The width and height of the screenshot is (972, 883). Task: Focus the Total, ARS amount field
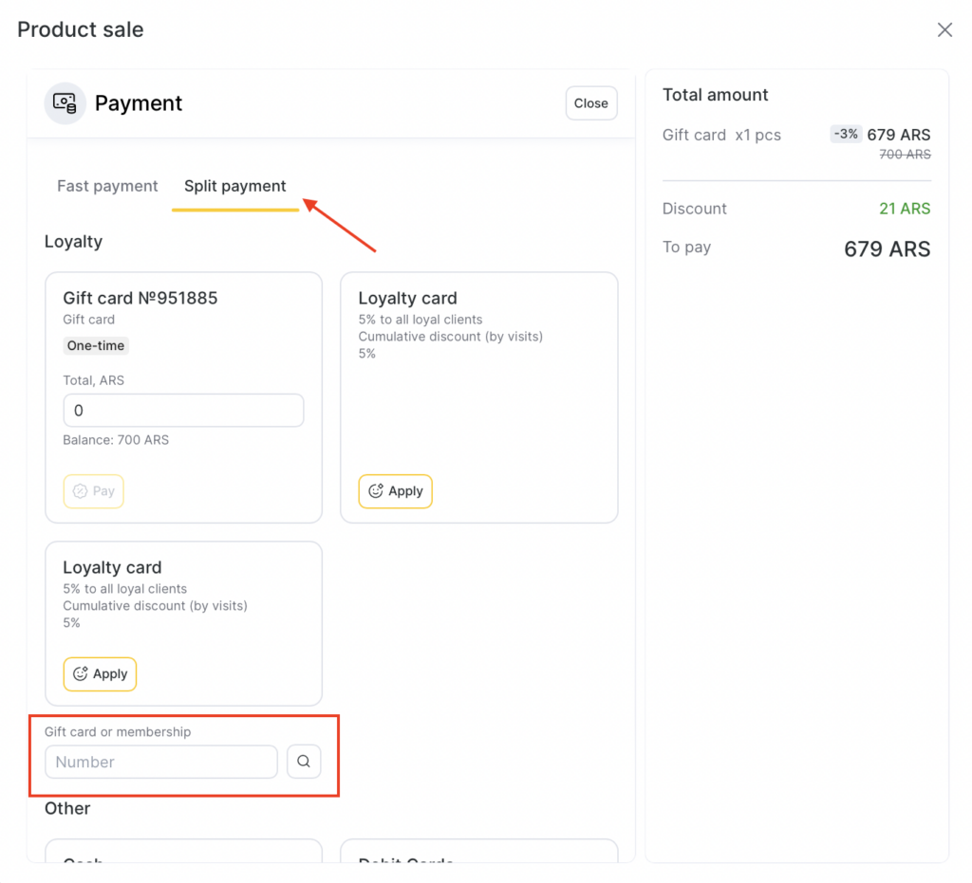(x=183, y=411)
